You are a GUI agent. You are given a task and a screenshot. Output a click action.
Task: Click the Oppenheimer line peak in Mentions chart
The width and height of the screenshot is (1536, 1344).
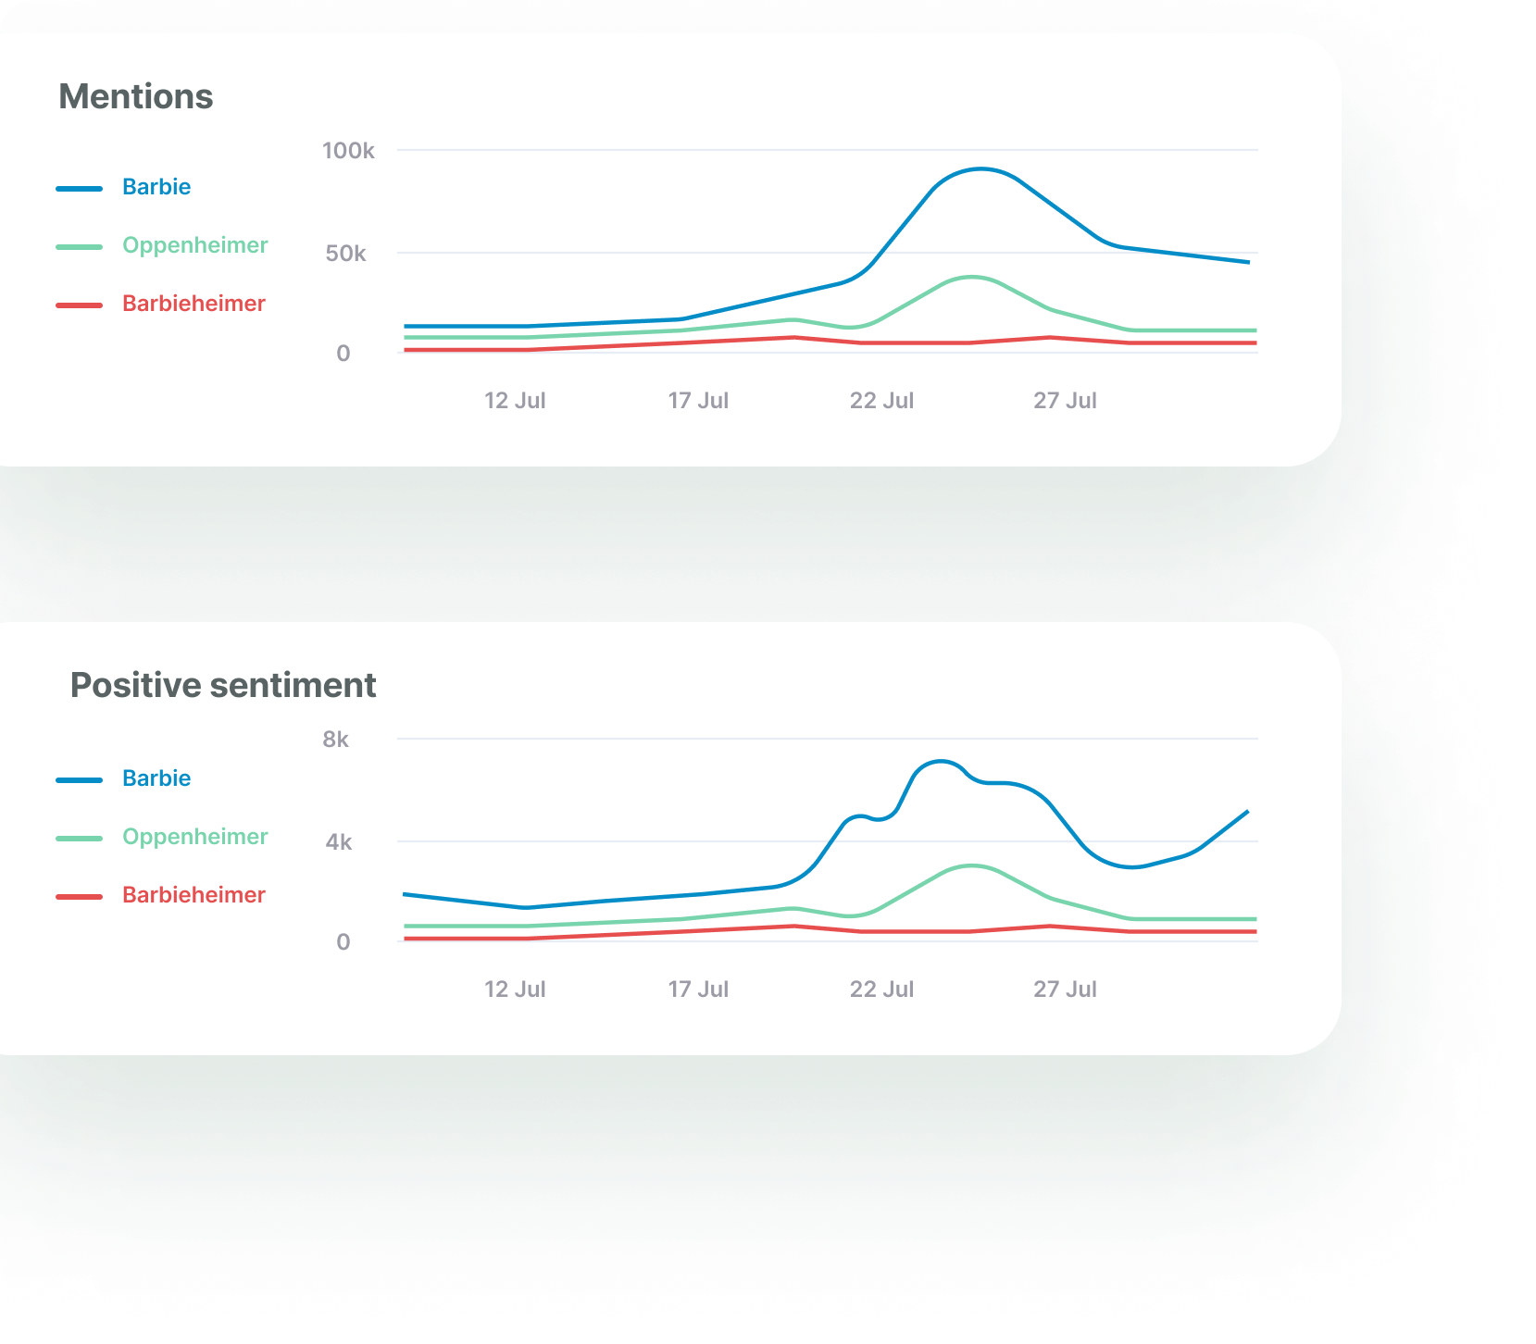click(970, 277)
